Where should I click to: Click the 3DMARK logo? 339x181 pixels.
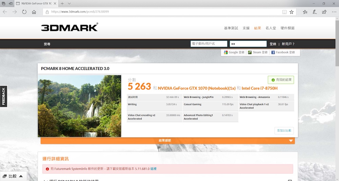69,27
